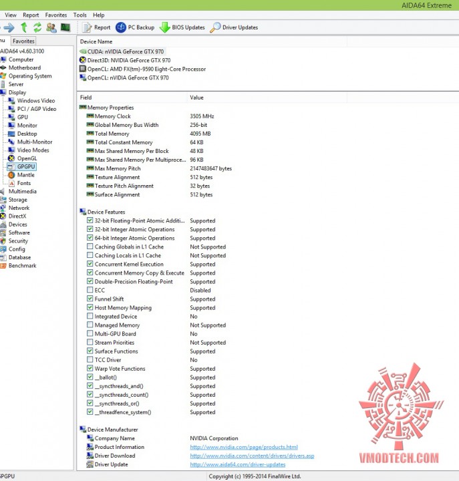Select the Config category
459x481 pixels.
[17, 249]
